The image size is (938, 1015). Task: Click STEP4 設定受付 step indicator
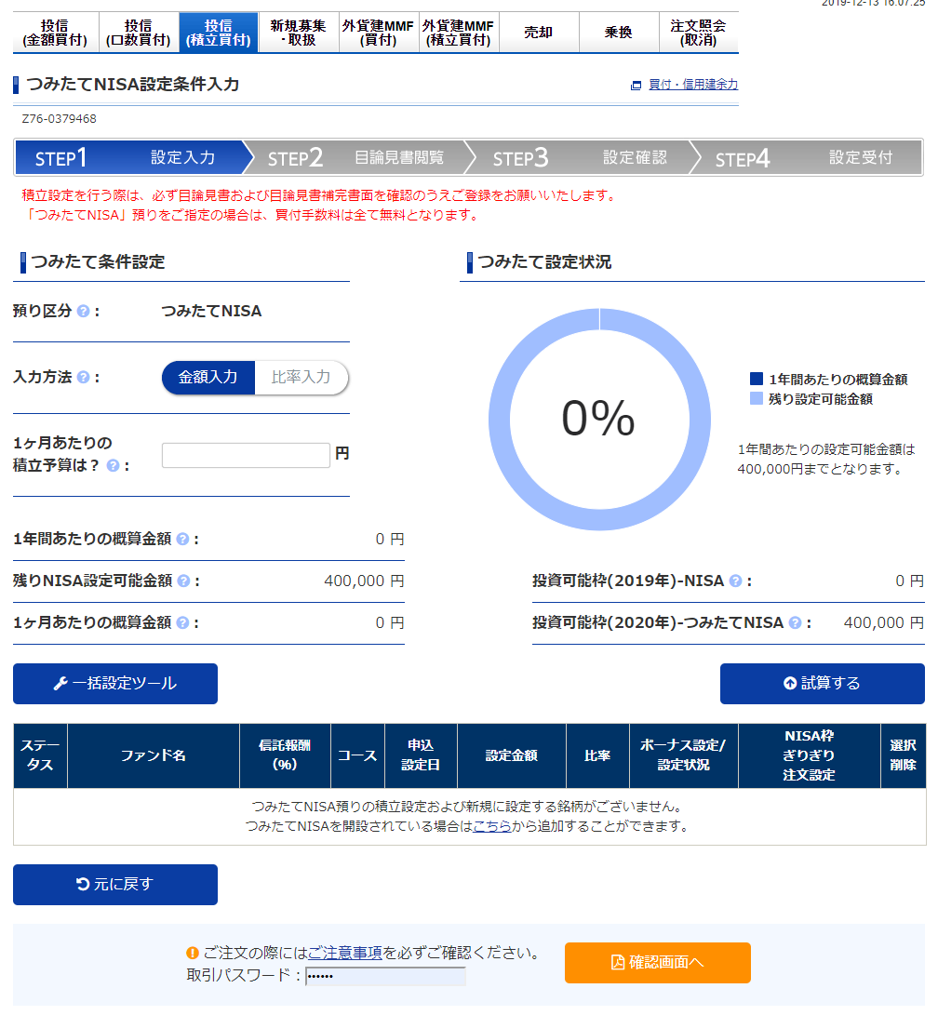click(806, 157)
